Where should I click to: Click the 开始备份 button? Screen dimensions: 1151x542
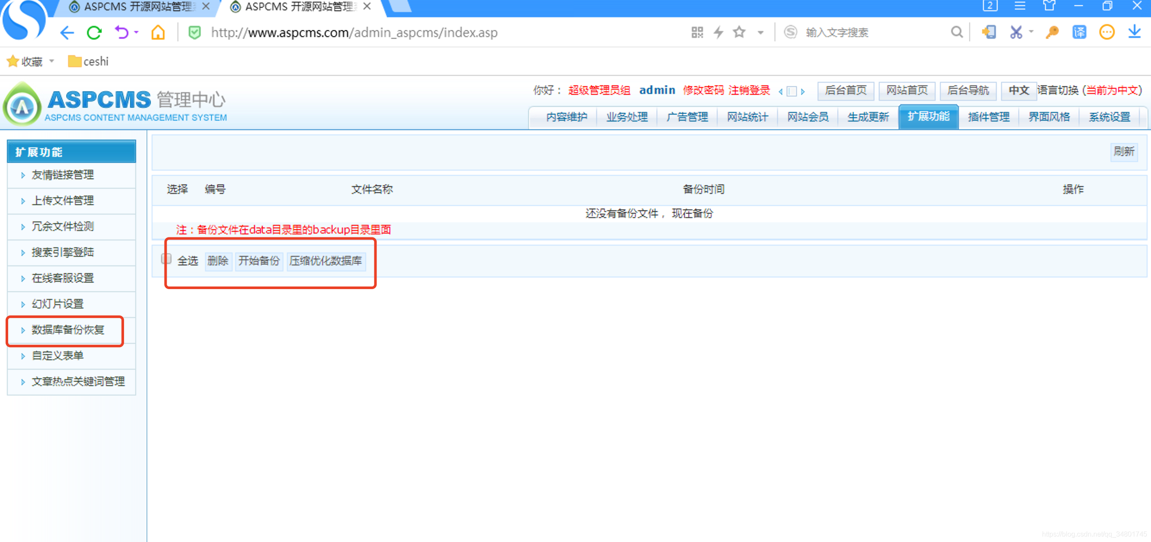(x=259, y=261)
